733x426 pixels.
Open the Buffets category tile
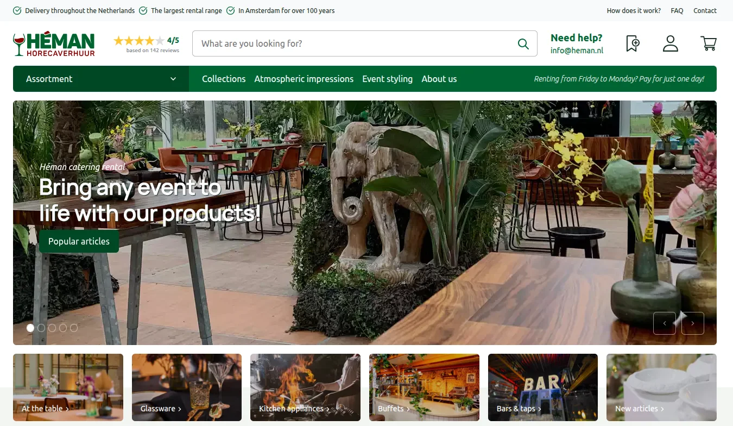point(424,387)
